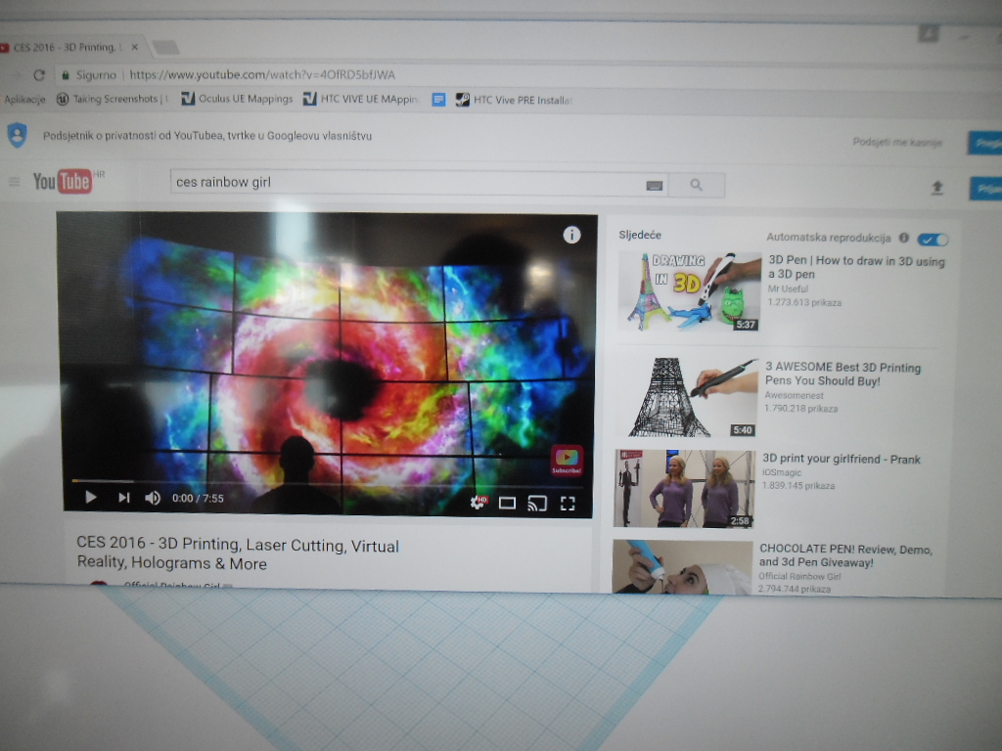This screenshot has height=751, width=1002.
Task: Open the HTC VIVE UE Mapping bookmark
Action: click(360, 99)
